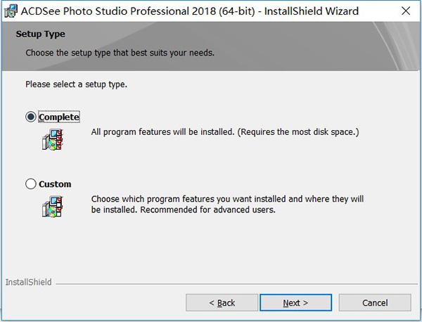Click the 'Please select a setup type.' prompt
This screenshot has height=322, width=422.
[x=76, y=84]
